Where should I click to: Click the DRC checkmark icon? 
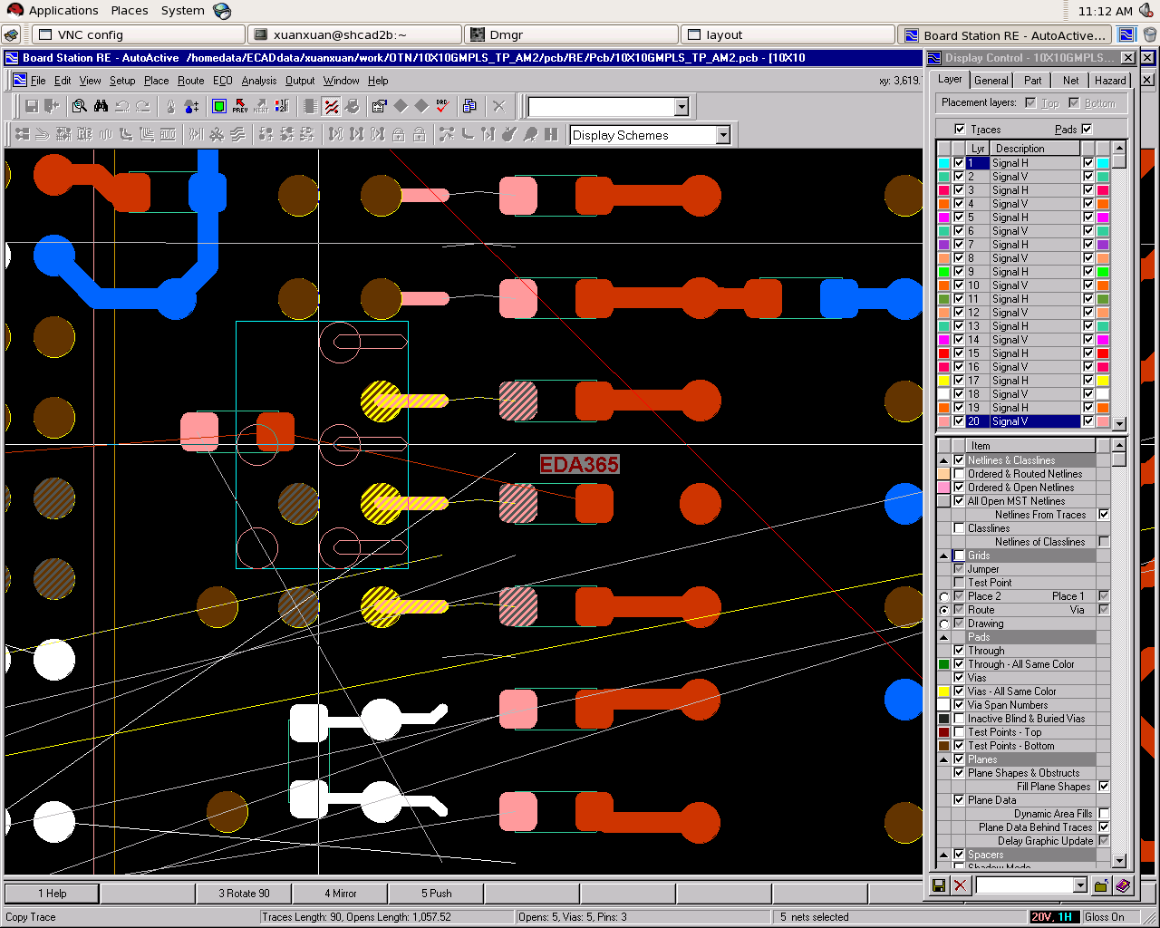click(x=442, y=106)
